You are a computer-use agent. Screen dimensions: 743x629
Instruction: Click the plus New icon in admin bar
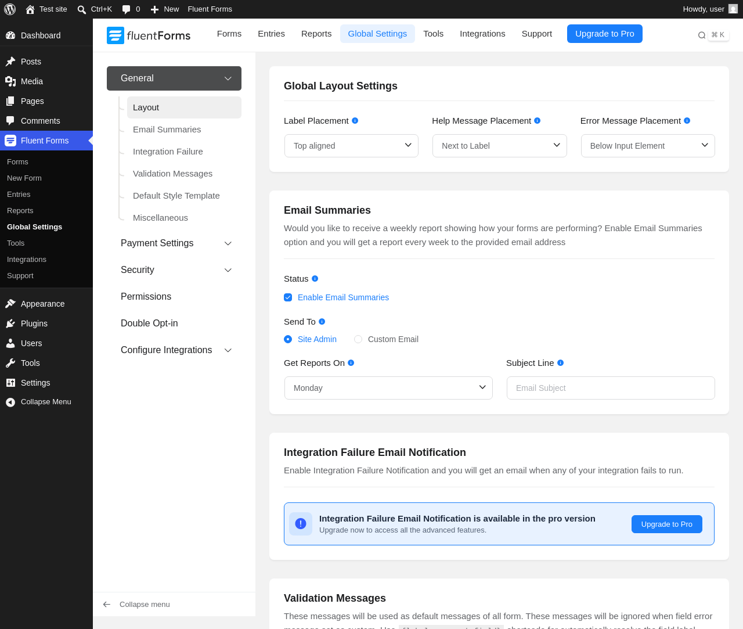point(154,9)
